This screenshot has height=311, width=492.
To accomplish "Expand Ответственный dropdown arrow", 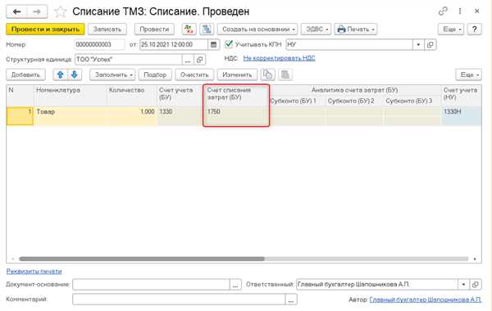I will pyautogui.click(x=463, y=284).
